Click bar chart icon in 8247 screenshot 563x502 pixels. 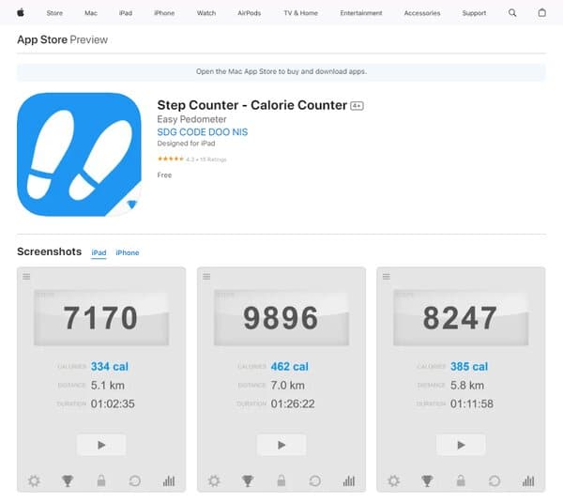(x=528, y=480)
